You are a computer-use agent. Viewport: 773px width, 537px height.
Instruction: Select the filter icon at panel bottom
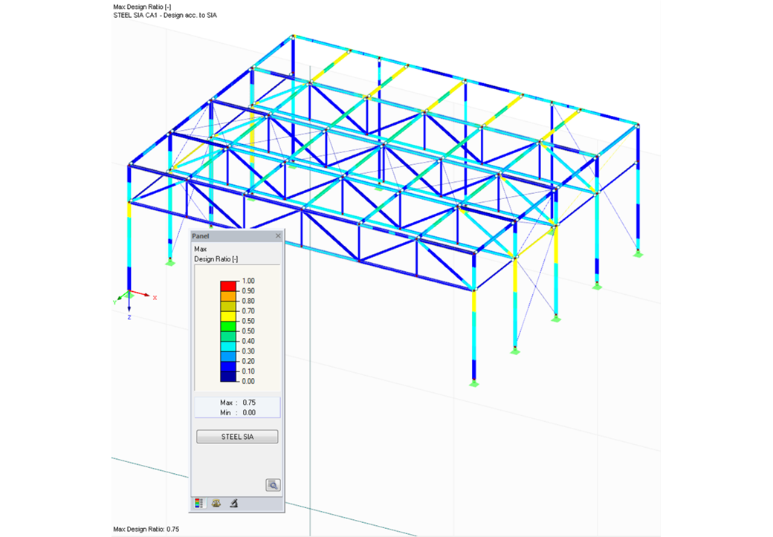[x=233, y=504]
